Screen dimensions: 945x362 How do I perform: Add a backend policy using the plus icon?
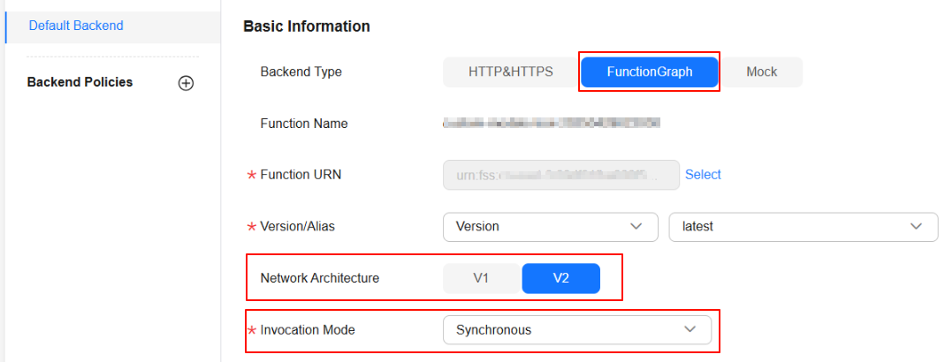click(186, 84)
